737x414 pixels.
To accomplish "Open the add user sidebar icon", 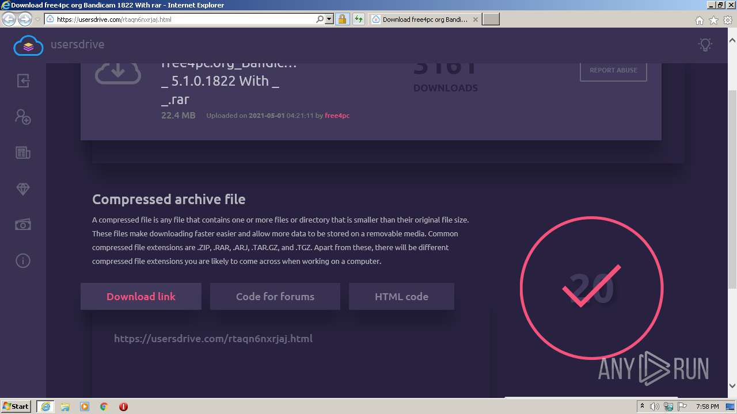I will point(23,117).
